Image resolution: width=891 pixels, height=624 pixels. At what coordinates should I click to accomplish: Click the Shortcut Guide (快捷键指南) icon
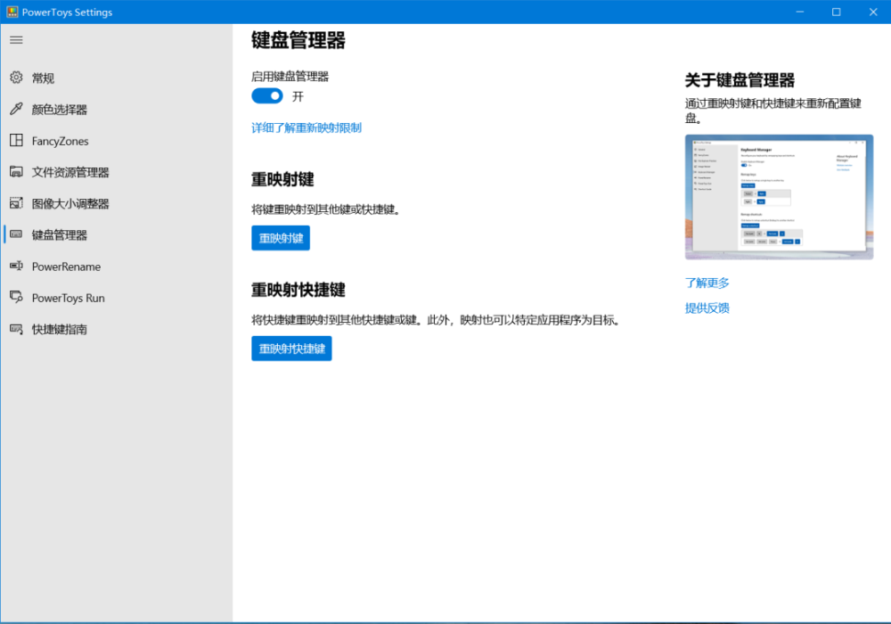point(16,328)
